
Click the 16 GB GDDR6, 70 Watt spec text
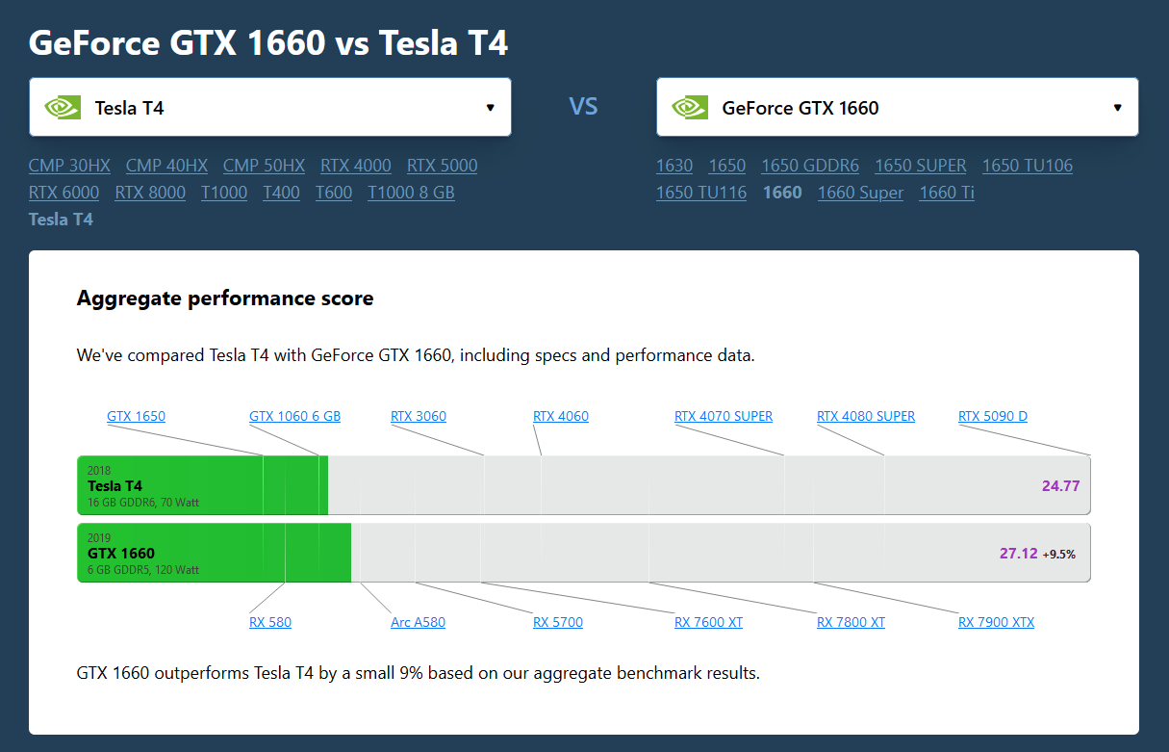pyautogui.click(x=143, y=503)
